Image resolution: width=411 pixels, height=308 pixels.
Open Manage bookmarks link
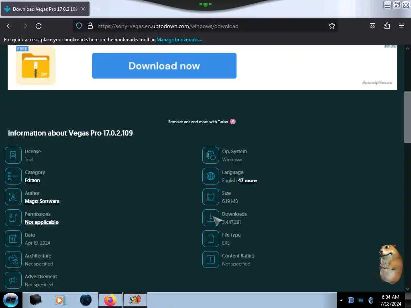(x=179, y=40)
